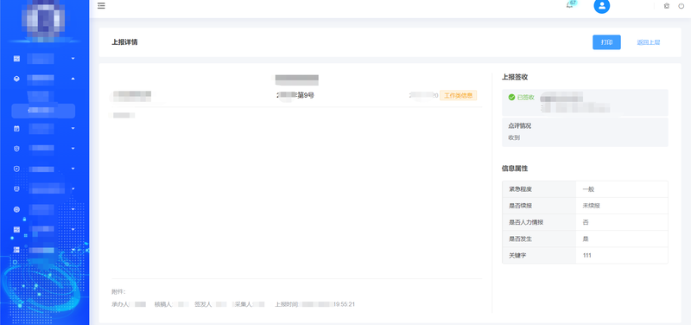Viewport: 691px width, 325px height.
Task: Collapse the expanded sidebar group via up arrow
Action: point(73,79)
